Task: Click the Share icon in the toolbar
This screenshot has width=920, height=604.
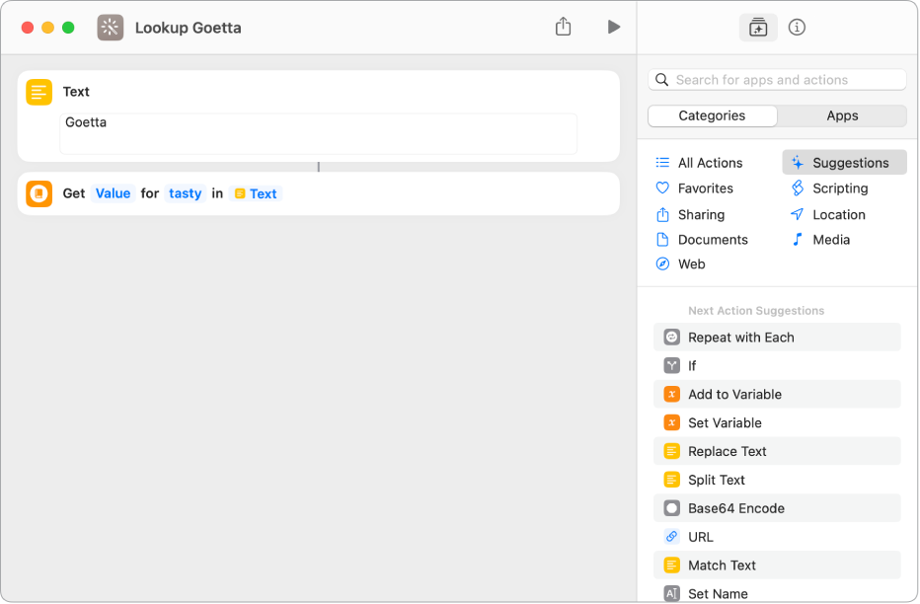Action: 563,28
